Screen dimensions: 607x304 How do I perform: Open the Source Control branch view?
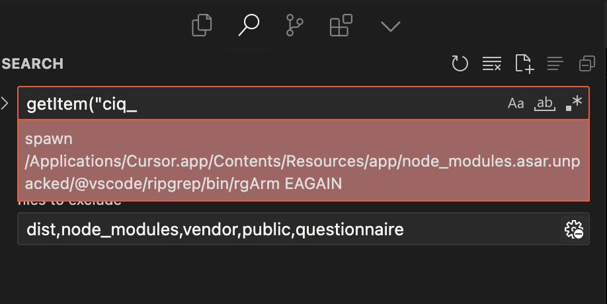tap(295, 26)
